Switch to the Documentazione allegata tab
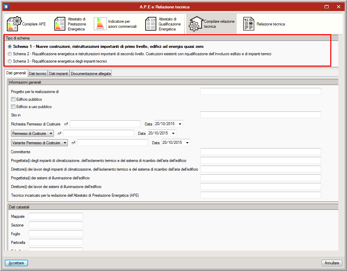Image resolution: width=347 pixels, height=271 pixels. click(91, 74)
